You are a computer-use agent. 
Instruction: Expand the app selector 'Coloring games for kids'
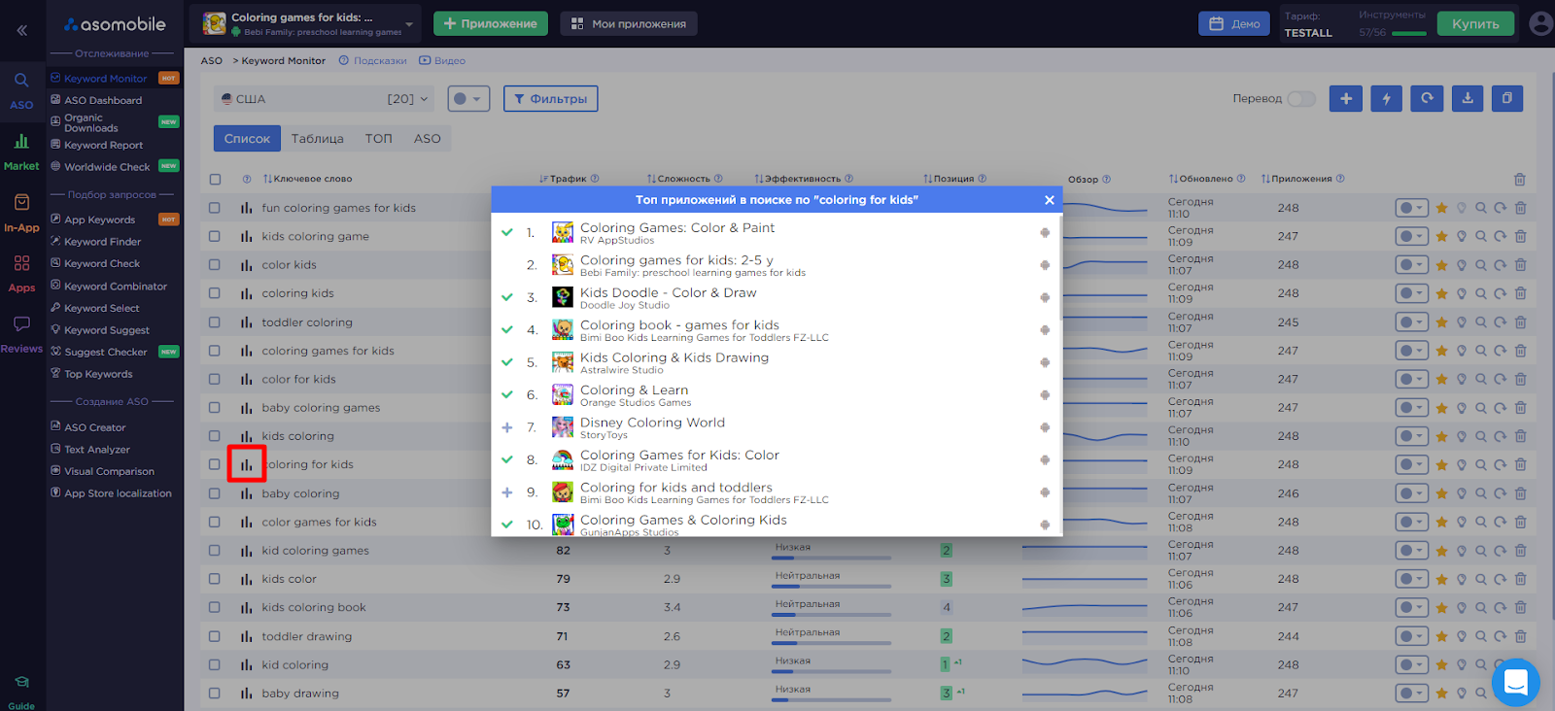[305, 23]
